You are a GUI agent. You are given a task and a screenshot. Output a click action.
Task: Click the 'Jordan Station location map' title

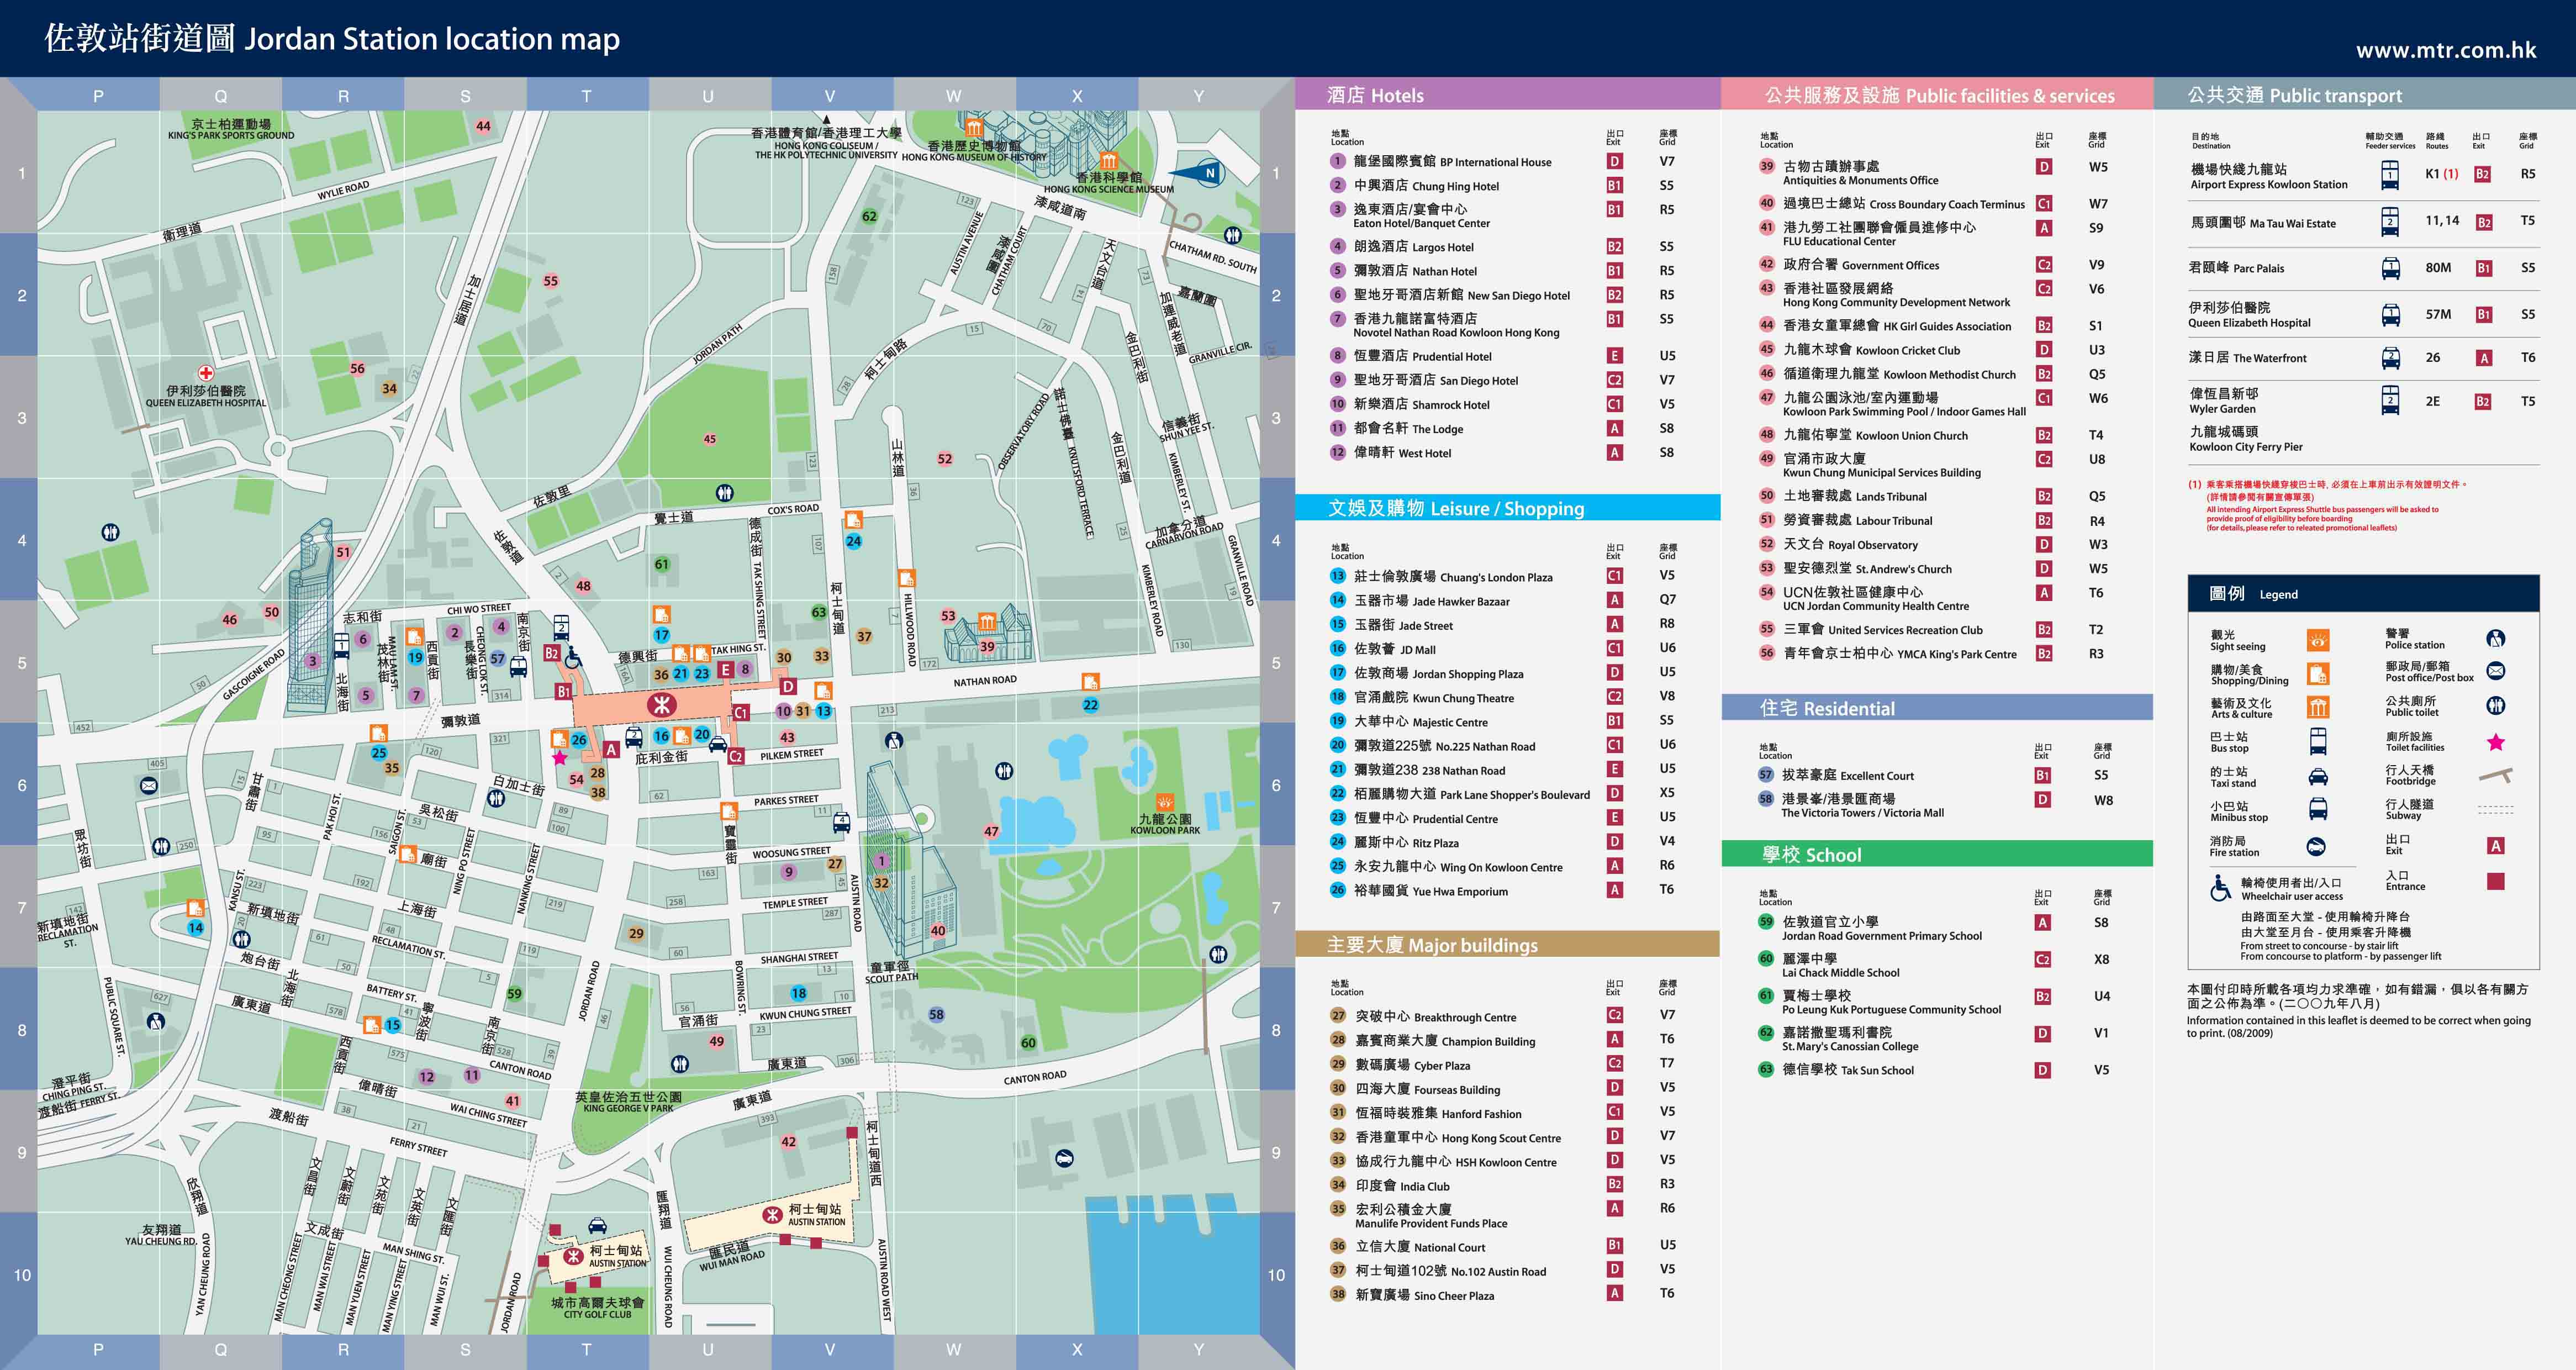click(432, 39)
